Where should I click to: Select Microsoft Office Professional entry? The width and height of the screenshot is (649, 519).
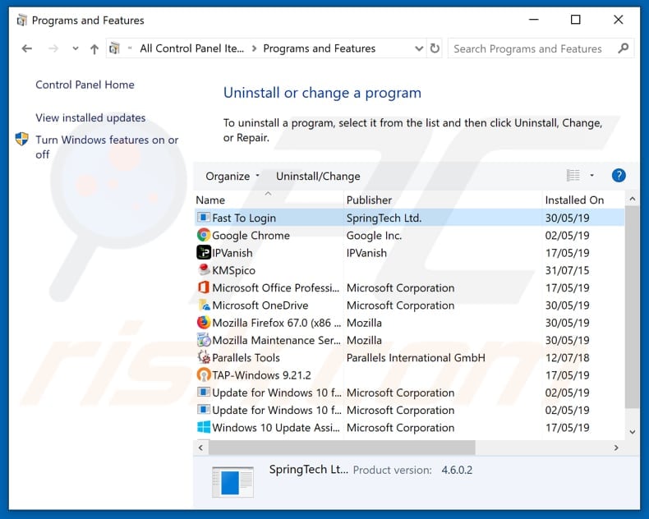click(x=276, y=287)
